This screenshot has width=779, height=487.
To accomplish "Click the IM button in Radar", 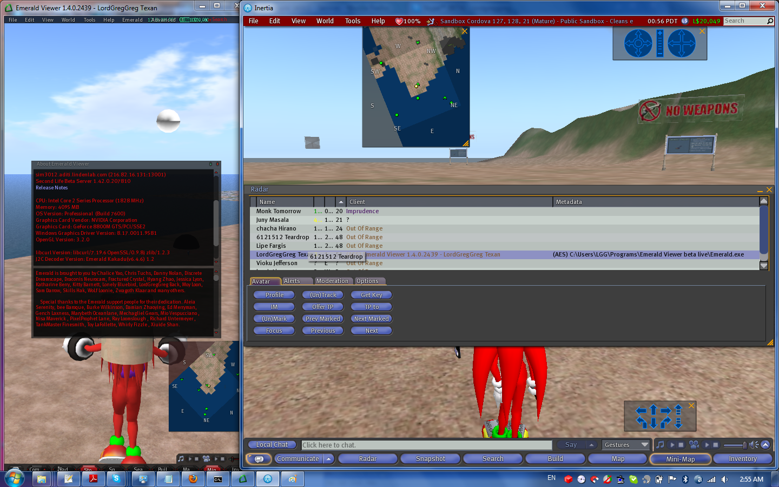I will click(274, 307).
